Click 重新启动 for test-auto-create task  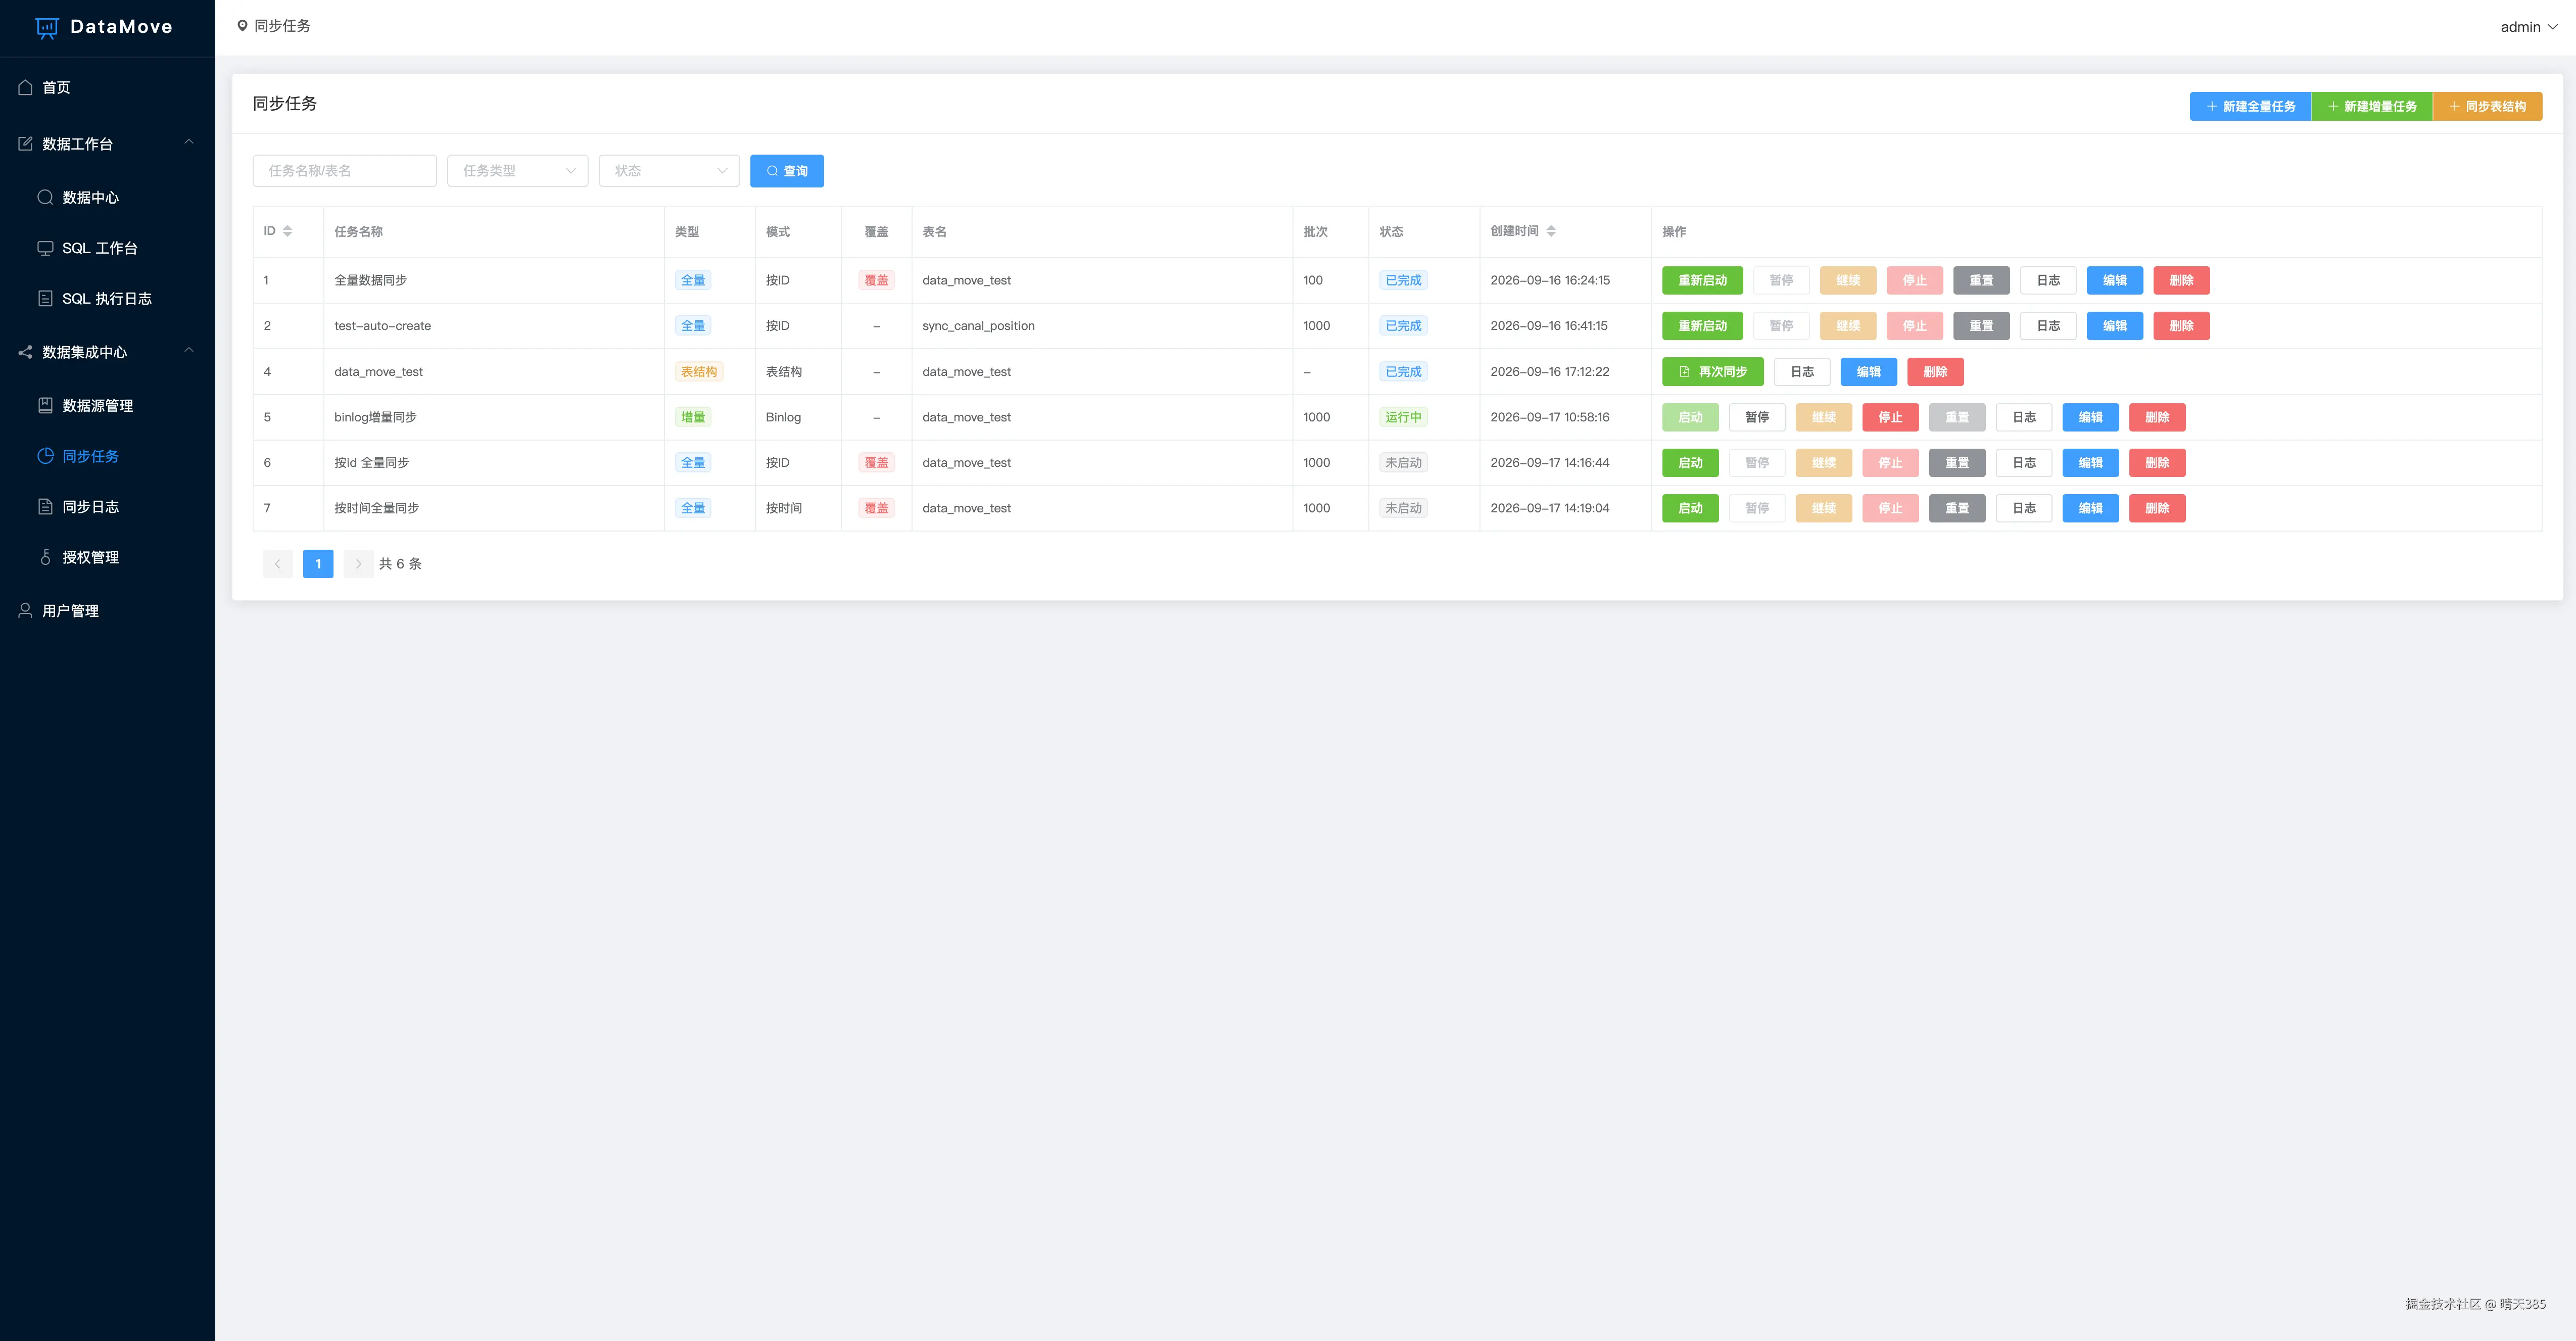tap(1702, 326)
